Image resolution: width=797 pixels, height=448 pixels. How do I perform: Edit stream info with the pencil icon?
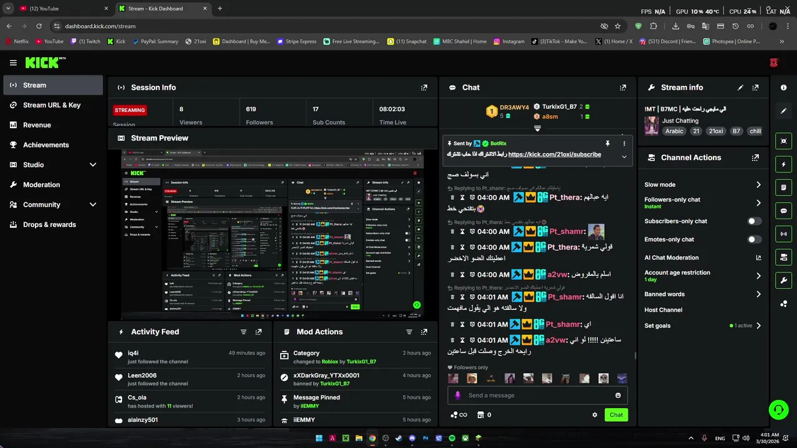coord(740,88)
